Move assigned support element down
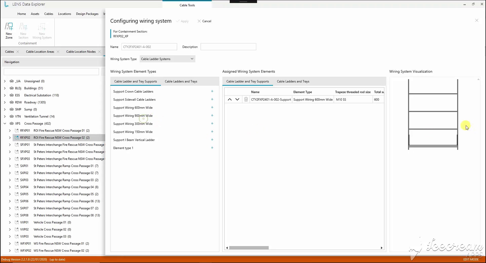 (x=237, y=99)
